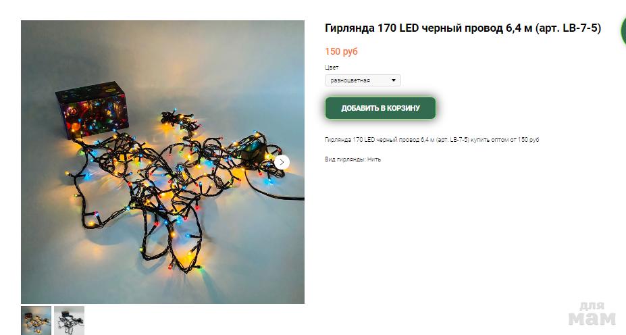Select the second thumbnail with the unlit garland
Screen dimensions: 626x335
(x=69, y=321)
